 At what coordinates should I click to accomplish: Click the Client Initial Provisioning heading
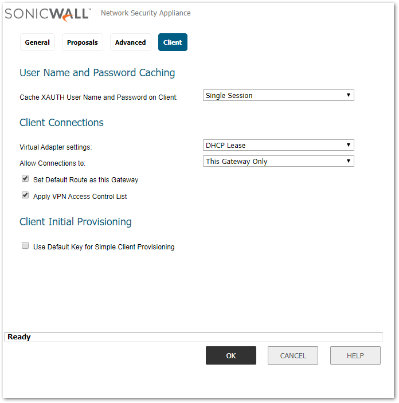pos(76,222)
